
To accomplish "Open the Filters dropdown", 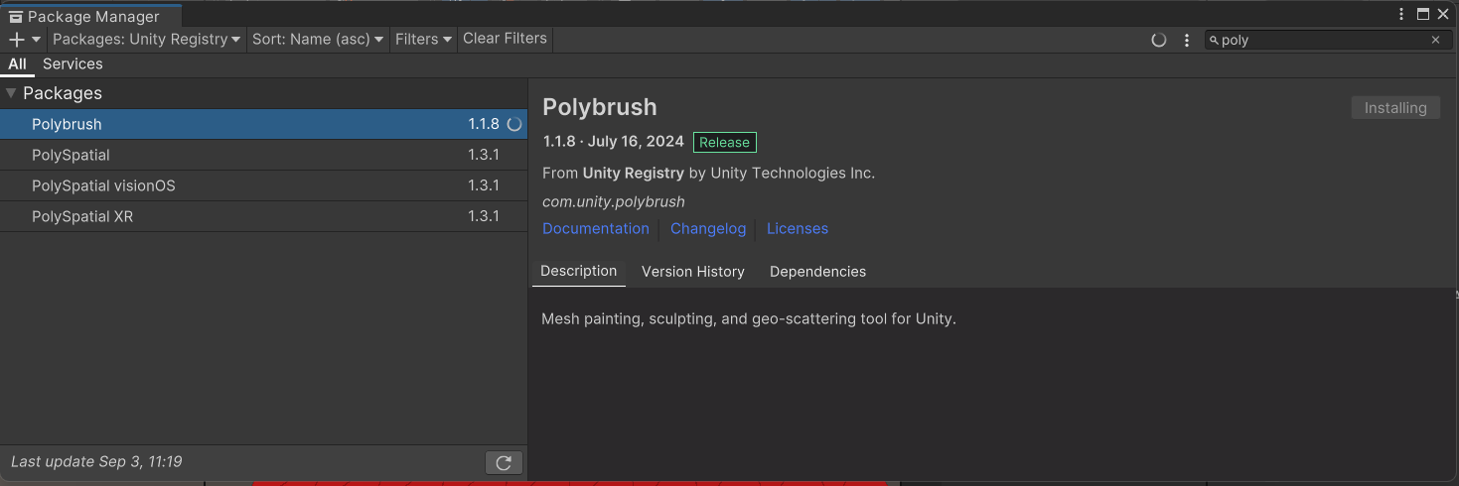I will 424,40.
